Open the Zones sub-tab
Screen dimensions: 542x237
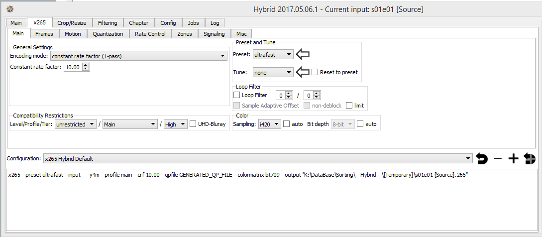coord(185,34)
